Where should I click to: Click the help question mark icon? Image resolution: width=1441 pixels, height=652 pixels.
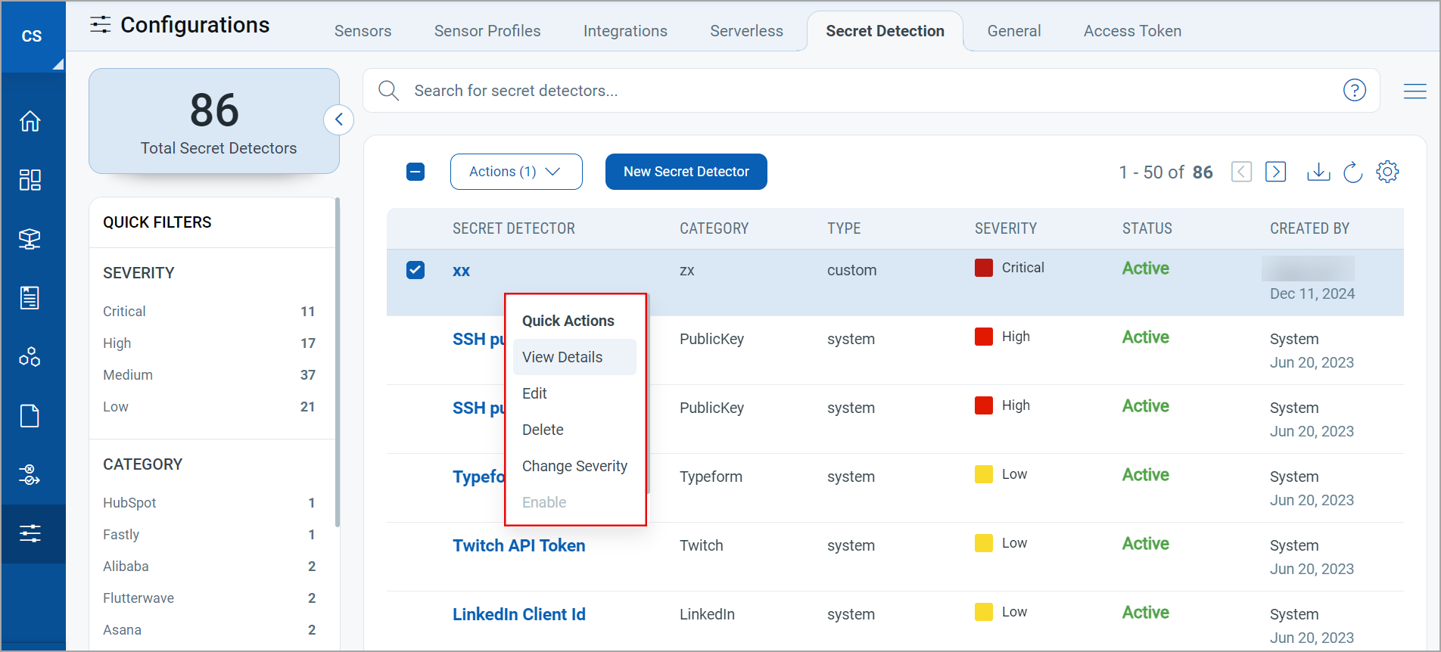point(1354,91)
